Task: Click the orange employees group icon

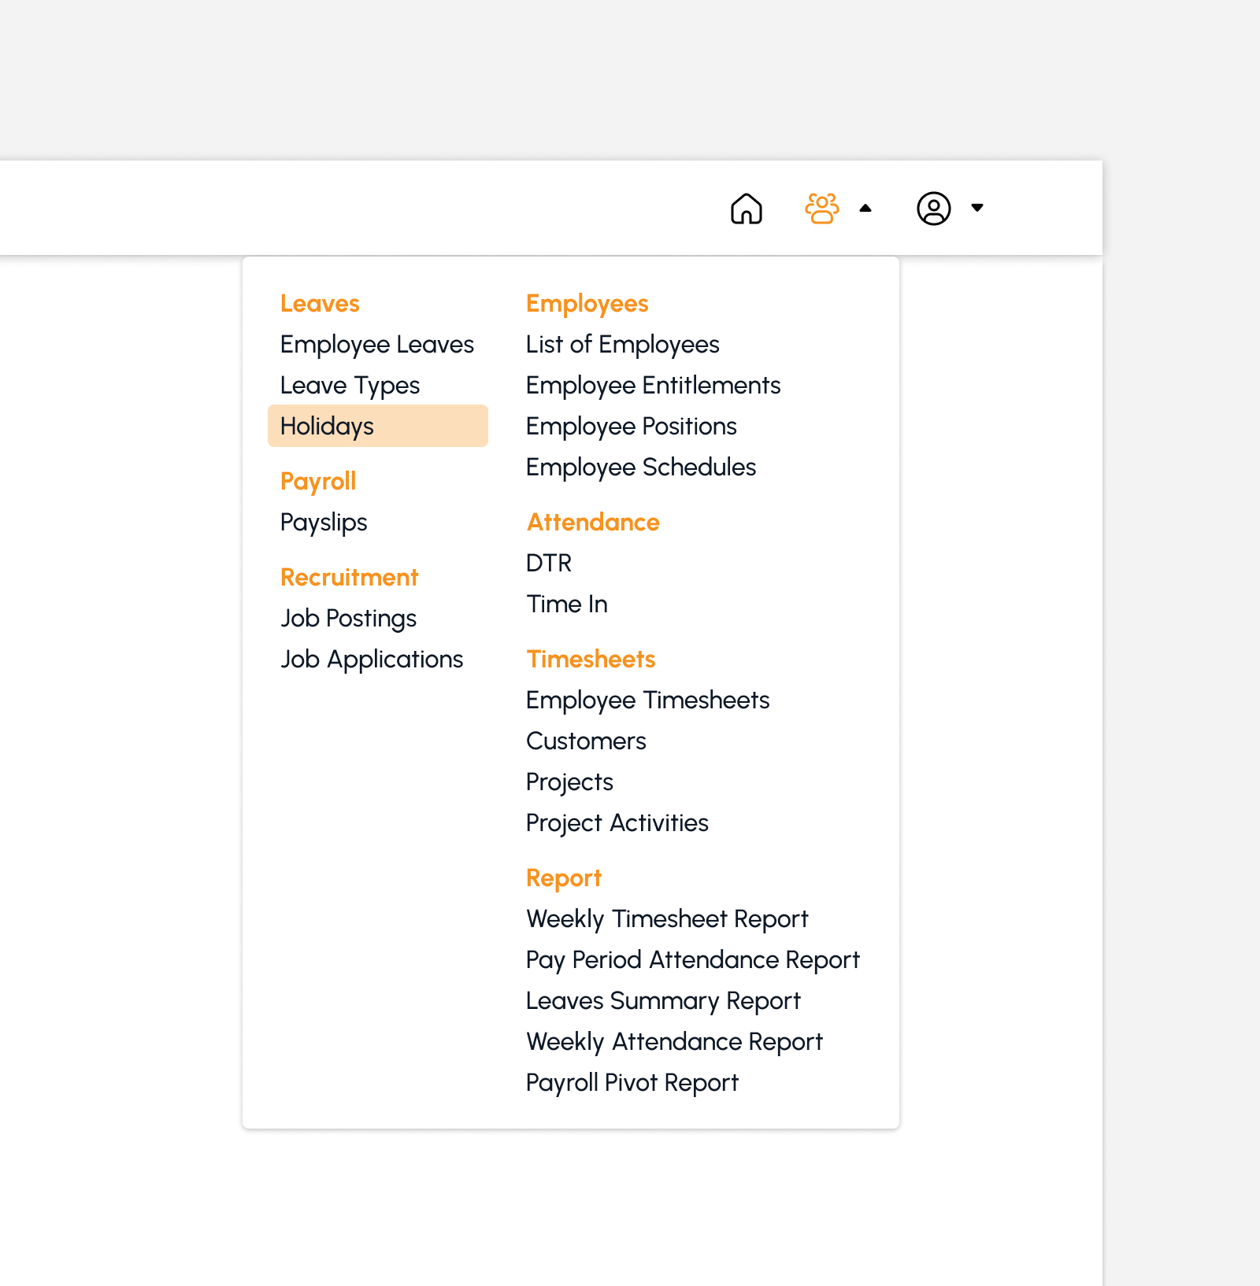Action: [x=821, y=209]
